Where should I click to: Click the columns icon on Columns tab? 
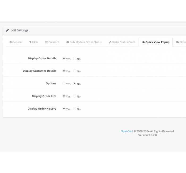click(47, 42)
